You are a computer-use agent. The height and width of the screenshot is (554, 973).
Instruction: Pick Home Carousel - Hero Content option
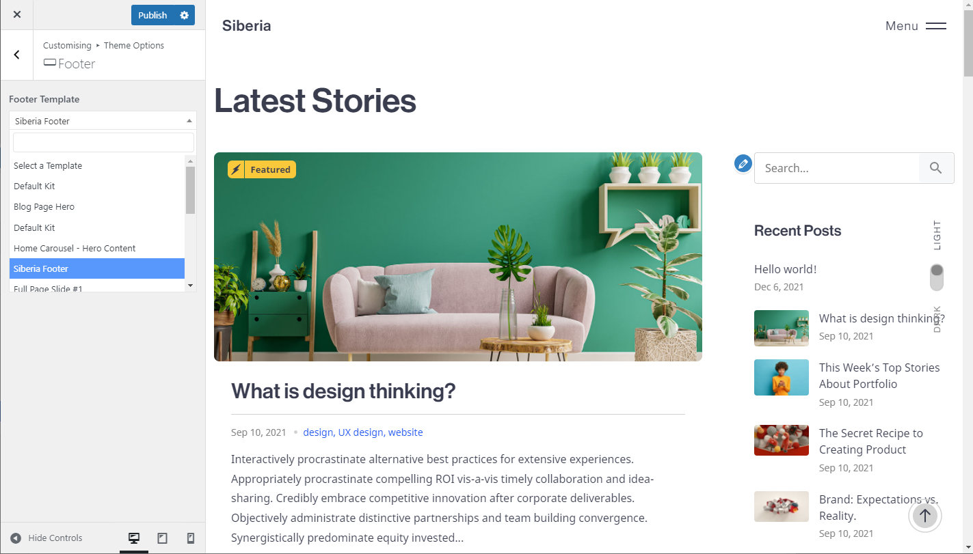97,248
